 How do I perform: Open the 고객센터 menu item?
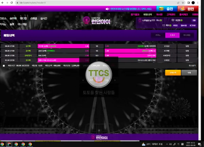click(x=171, y=15)
